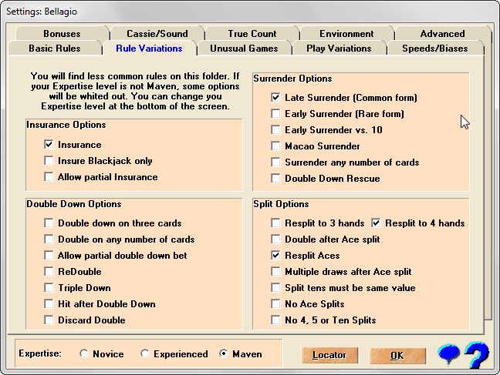
Task: Select Maven expertise level
Action: point(224,353)
